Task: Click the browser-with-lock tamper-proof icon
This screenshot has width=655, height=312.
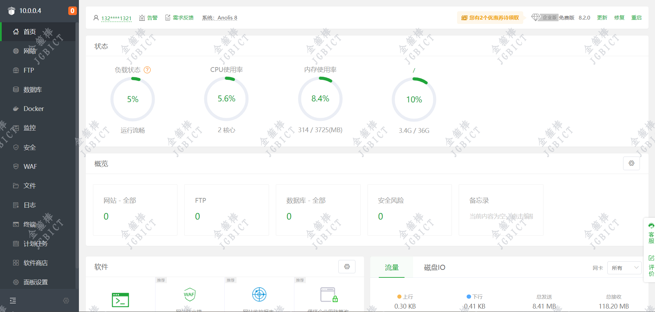Action: click(x=329, y=295)
